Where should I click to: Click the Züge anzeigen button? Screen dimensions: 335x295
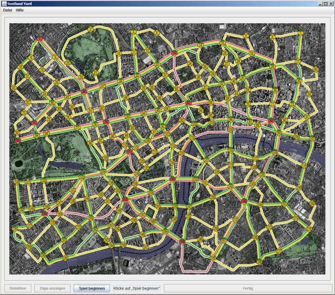(x=52, y=288)
